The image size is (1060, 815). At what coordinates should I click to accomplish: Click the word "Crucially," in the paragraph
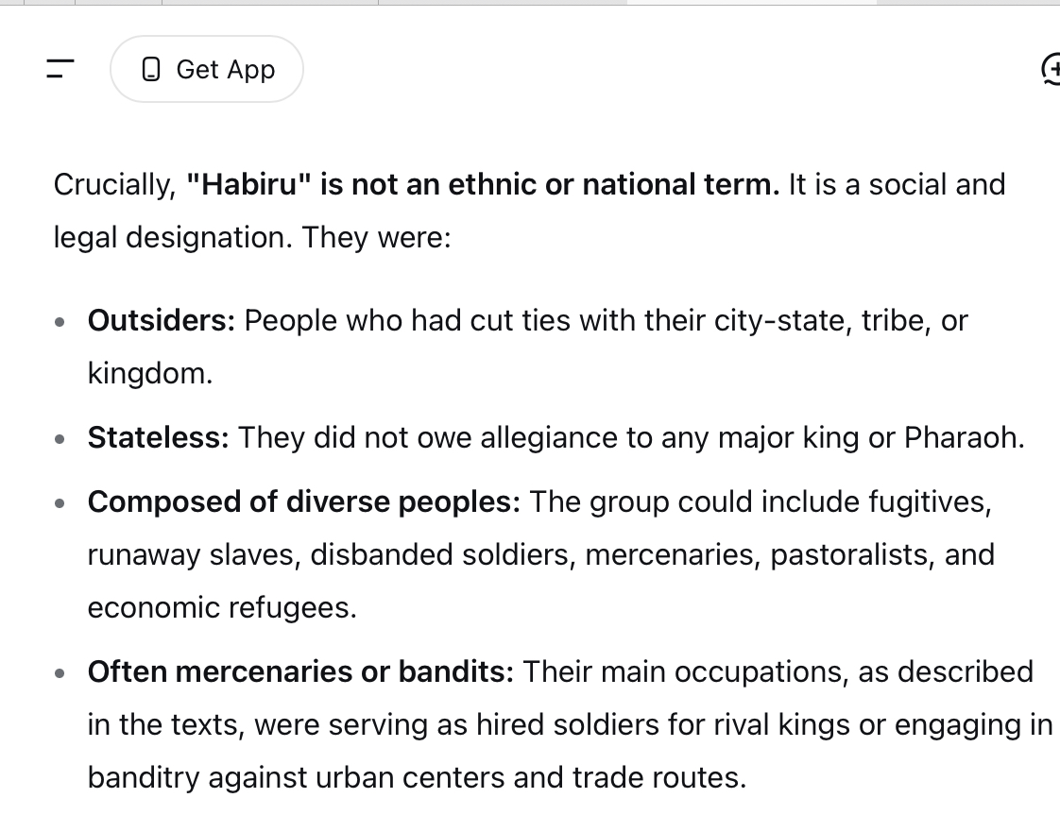point(115,185)
